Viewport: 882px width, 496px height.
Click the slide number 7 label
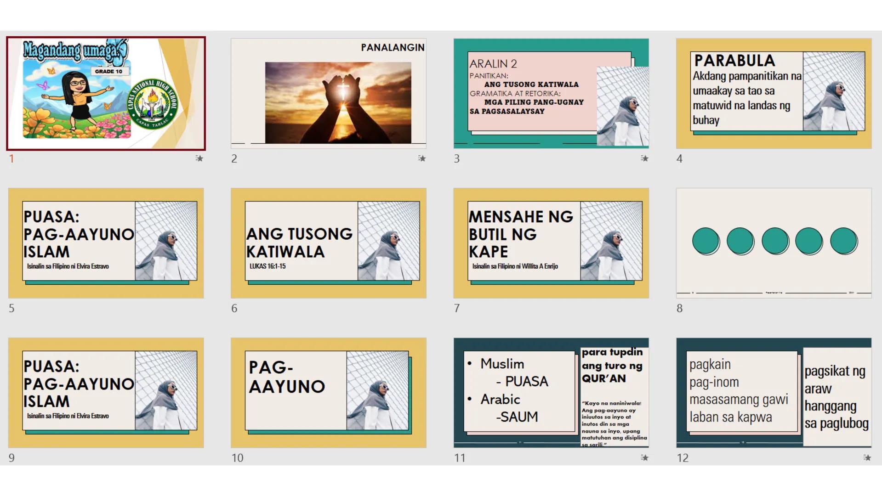[x=456, y=308]
